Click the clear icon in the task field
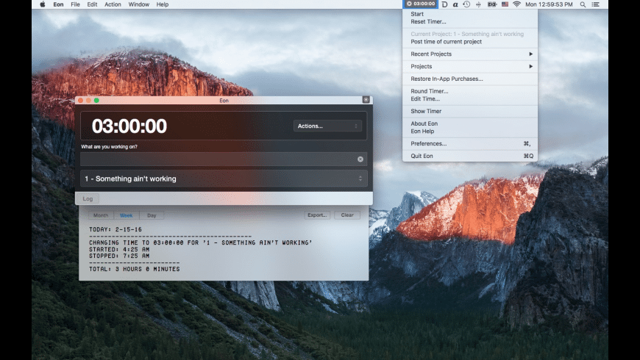640x360 pixels. point(360,159)
